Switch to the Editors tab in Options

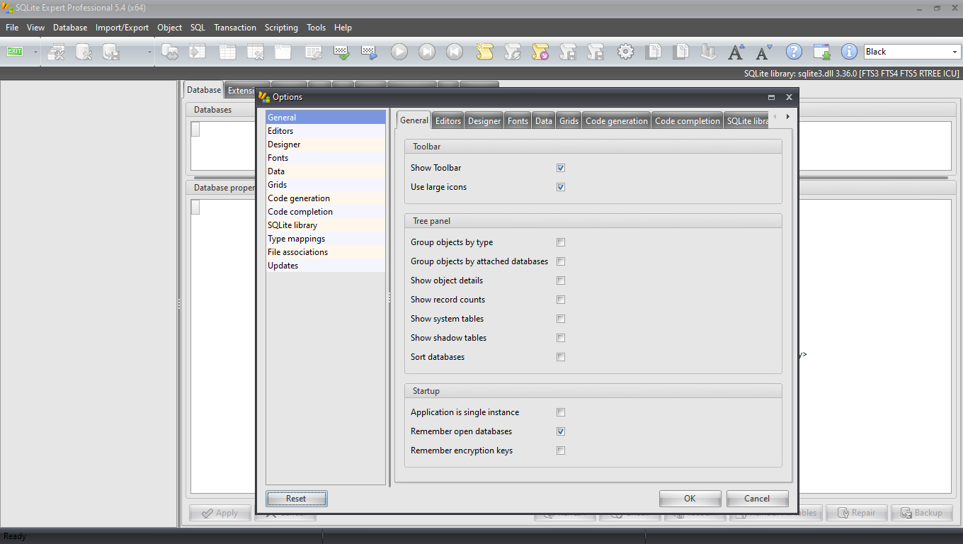[x=448, y=121]
